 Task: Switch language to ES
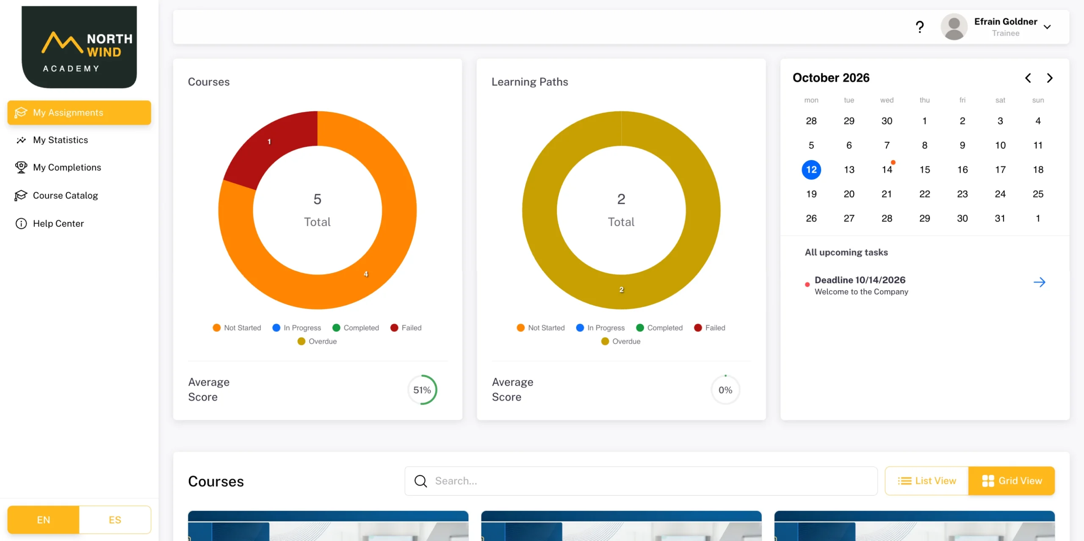pyautogui.click(x=115, y=520)
